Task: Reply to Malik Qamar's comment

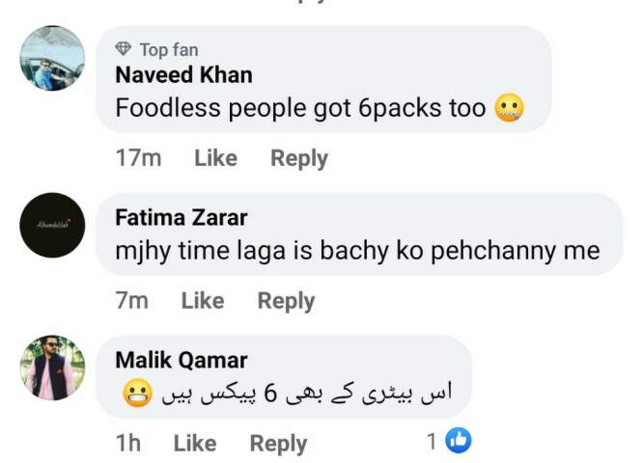Action: 278,443
